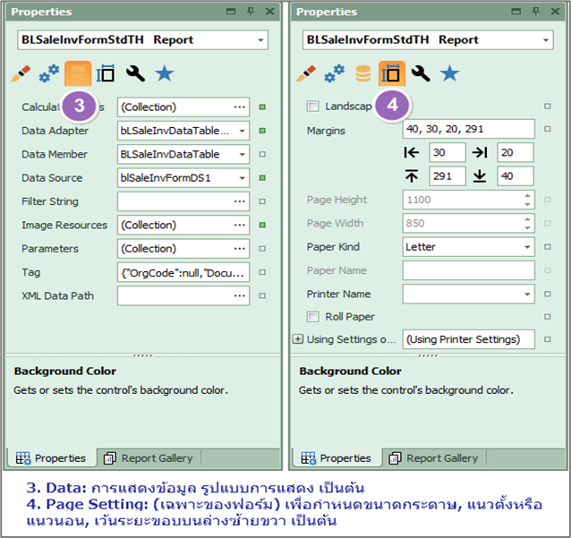
Task: Switch to Report Gallery tab in left panel
Action: (149, 458)
